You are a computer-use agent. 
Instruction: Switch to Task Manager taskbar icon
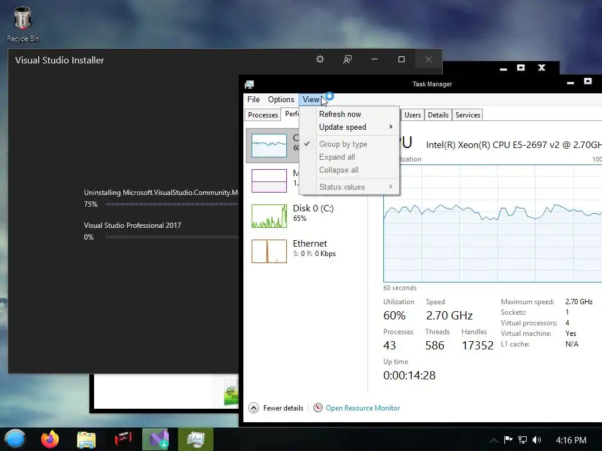point(195,439)
